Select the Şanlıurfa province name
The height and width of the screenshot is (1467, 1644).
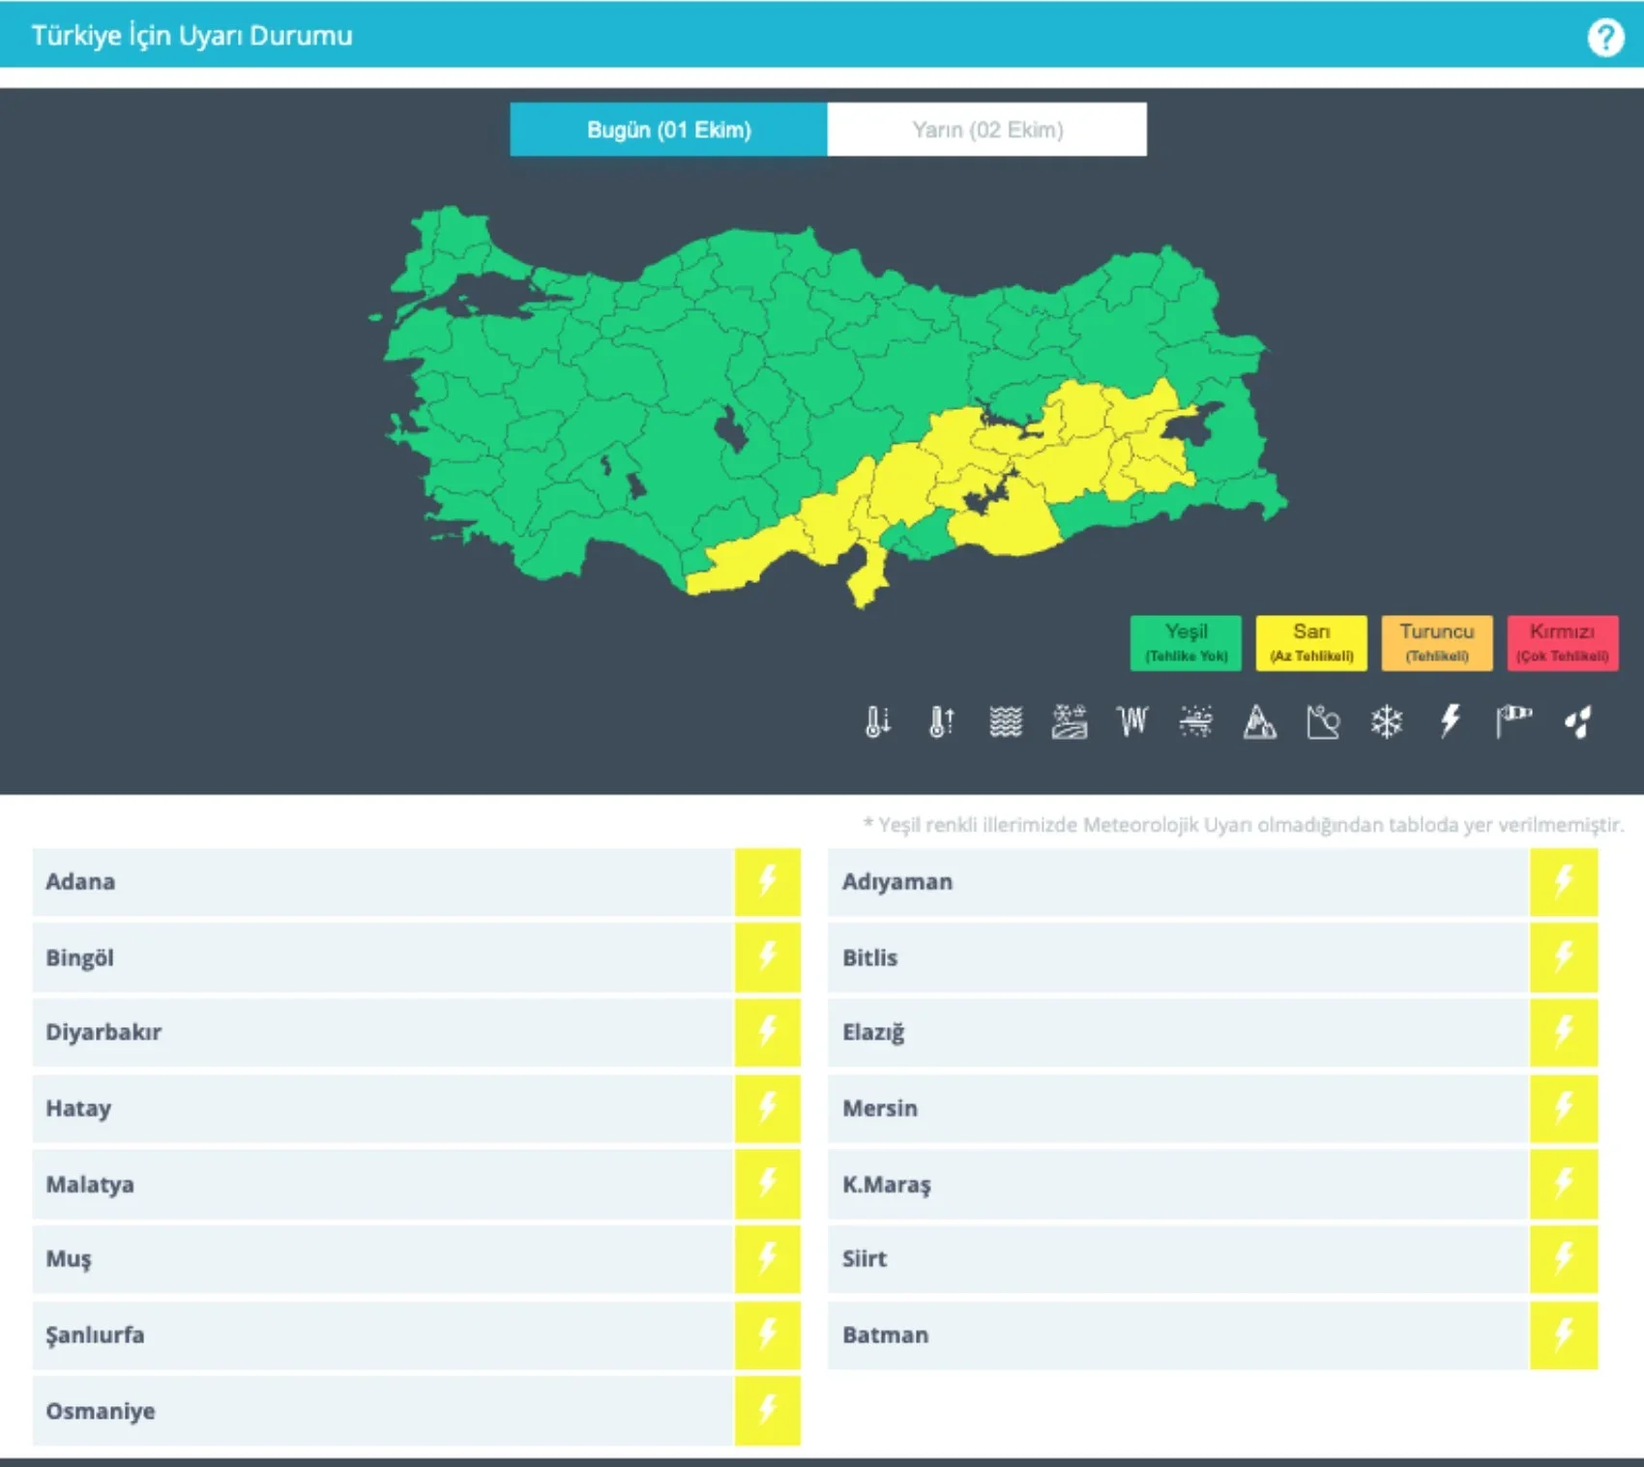(x=95, y=1335)
